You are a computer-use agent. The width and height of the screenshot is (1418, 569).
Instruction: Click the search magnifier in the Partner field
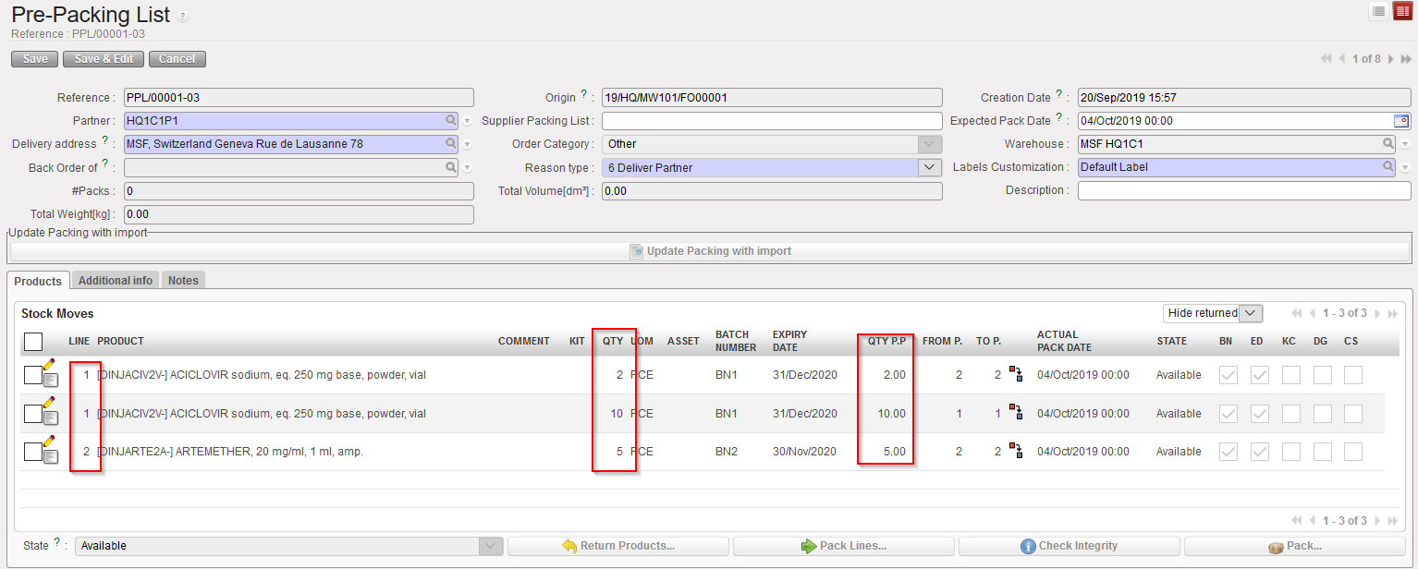[451, 121]
